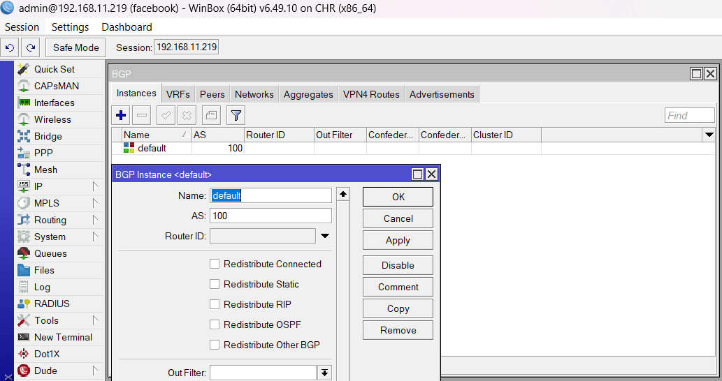Image resolution: width=722 pixels, height=381 pixels.
Task: Open the CAPsMAN sidebar icon
Action: click(24, 86)
